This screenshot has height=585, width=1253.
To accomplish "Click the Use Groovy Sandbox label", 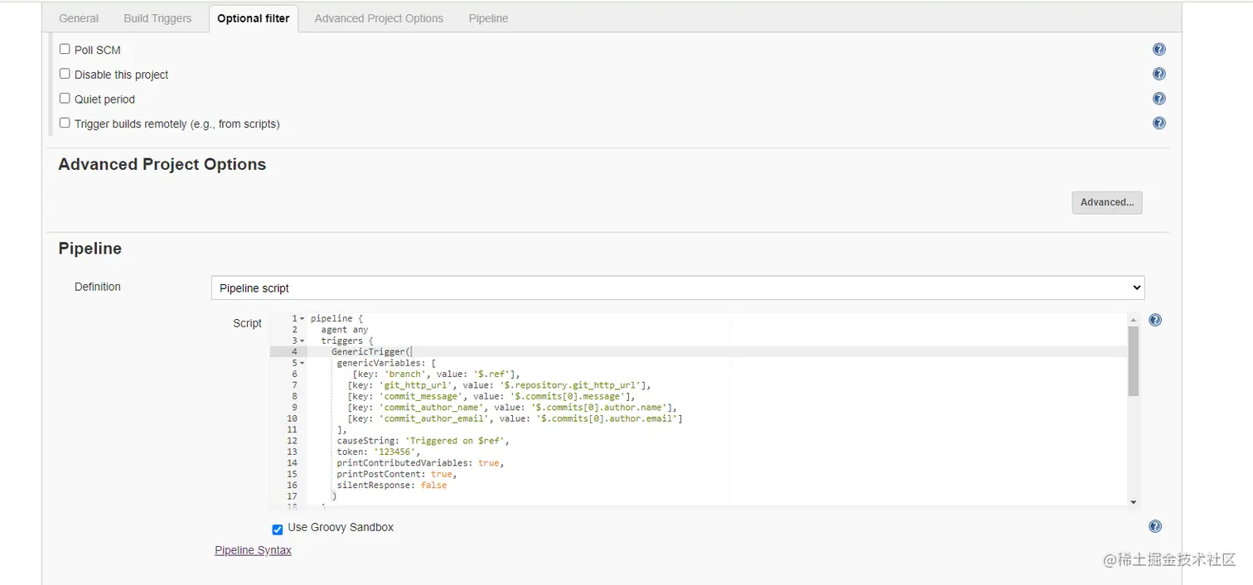I will (341, 527).
